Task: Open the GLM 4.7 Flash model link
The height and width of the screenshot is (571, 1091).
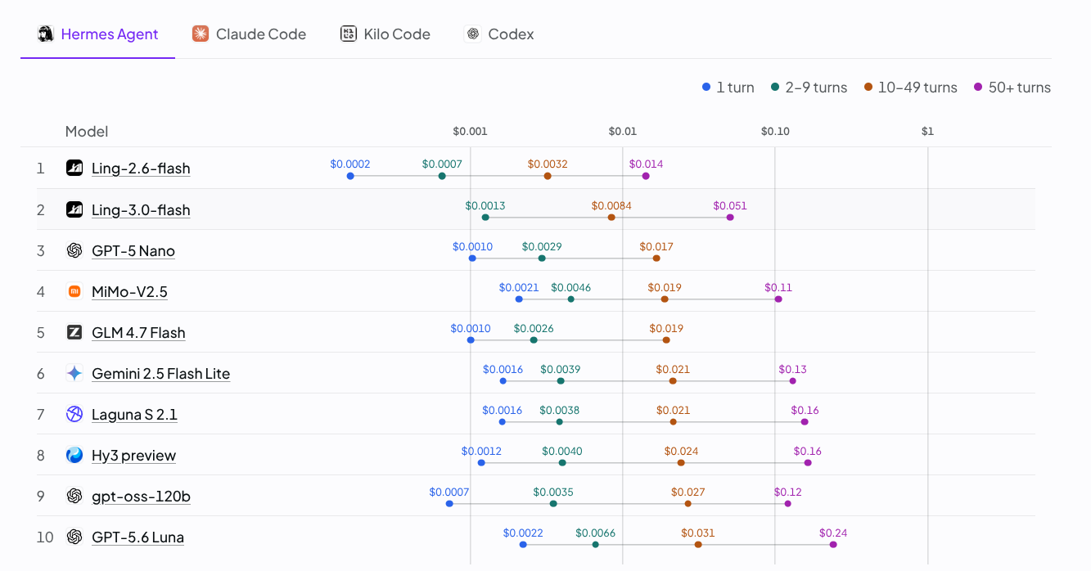Action: 138,332
